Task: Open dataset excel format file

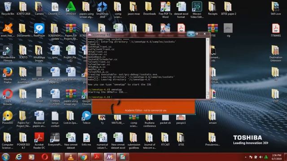Action: pos(181,10)
